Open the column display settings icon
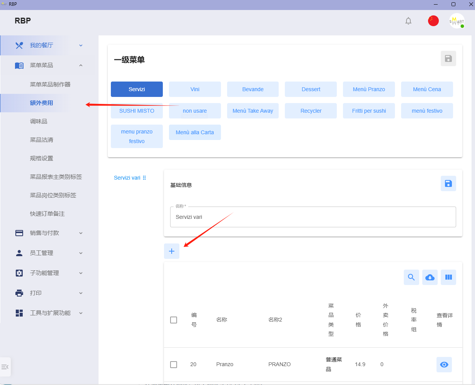This screenshot has height=385, width=475. tap(448, 277)
